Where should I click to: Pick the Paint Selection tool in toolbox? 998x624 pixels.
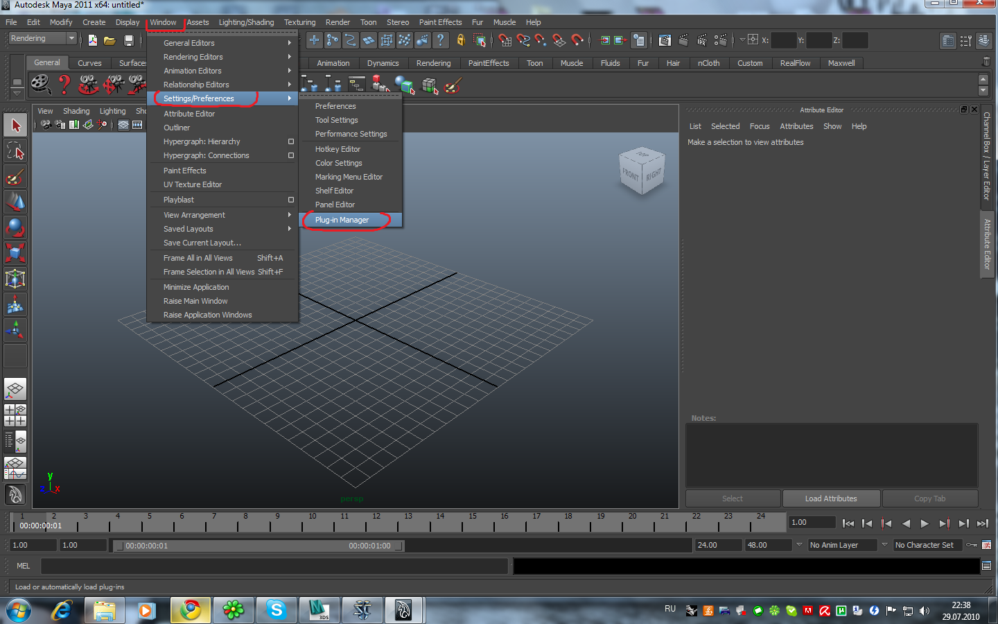pos(15,176)
